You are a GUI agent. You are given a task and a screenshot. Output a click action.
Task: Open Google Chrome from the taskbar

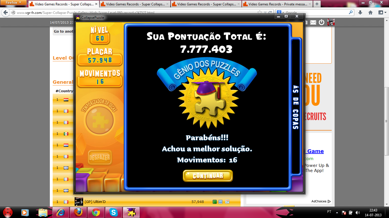click(x=96, y=212)
